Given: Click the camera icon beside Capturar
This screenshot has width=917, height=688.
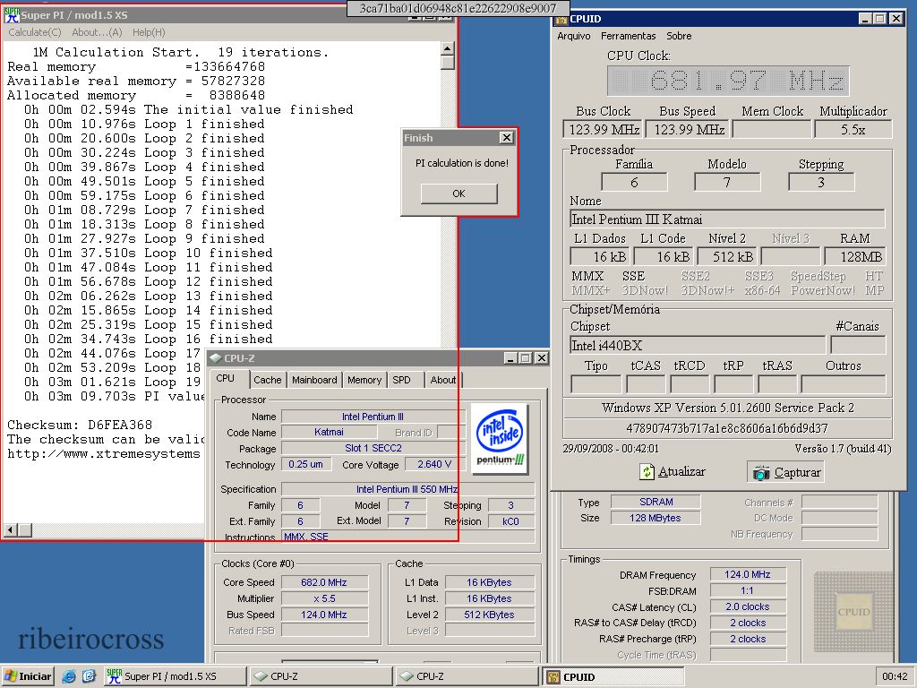Looking at the screenshot, I should (x=761, y=472).
